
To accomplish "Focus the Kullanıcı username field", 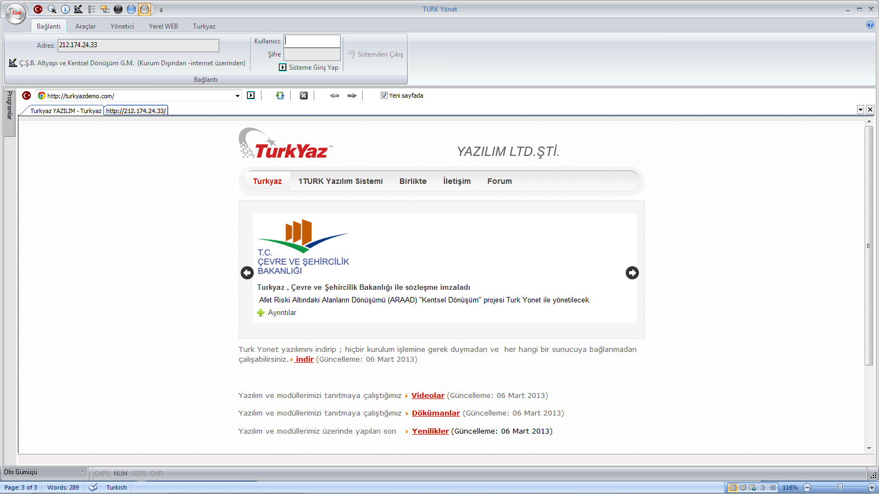I will coord(312,41).
